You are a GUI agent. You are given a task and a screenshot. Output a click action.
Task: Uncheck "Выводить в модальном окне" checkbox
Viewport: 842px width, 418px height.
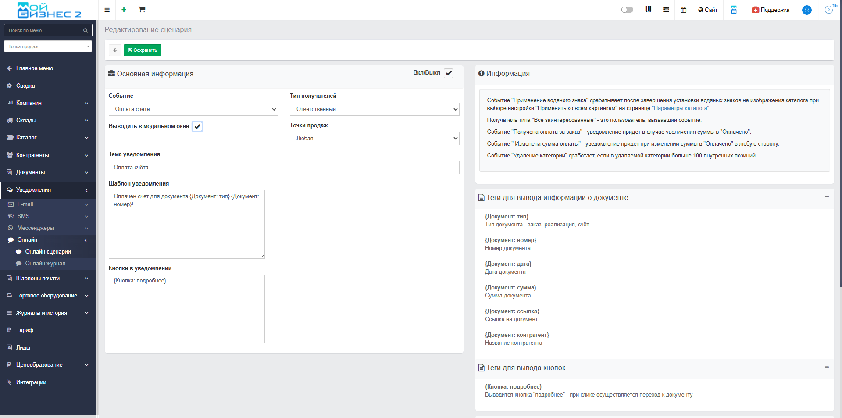tap(197, 126)
